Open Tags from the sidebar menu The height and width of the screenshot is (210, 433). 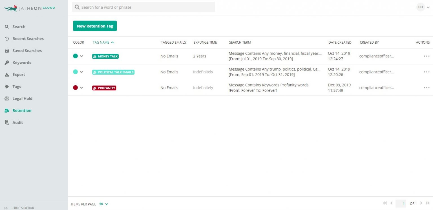tap(17, 86)
